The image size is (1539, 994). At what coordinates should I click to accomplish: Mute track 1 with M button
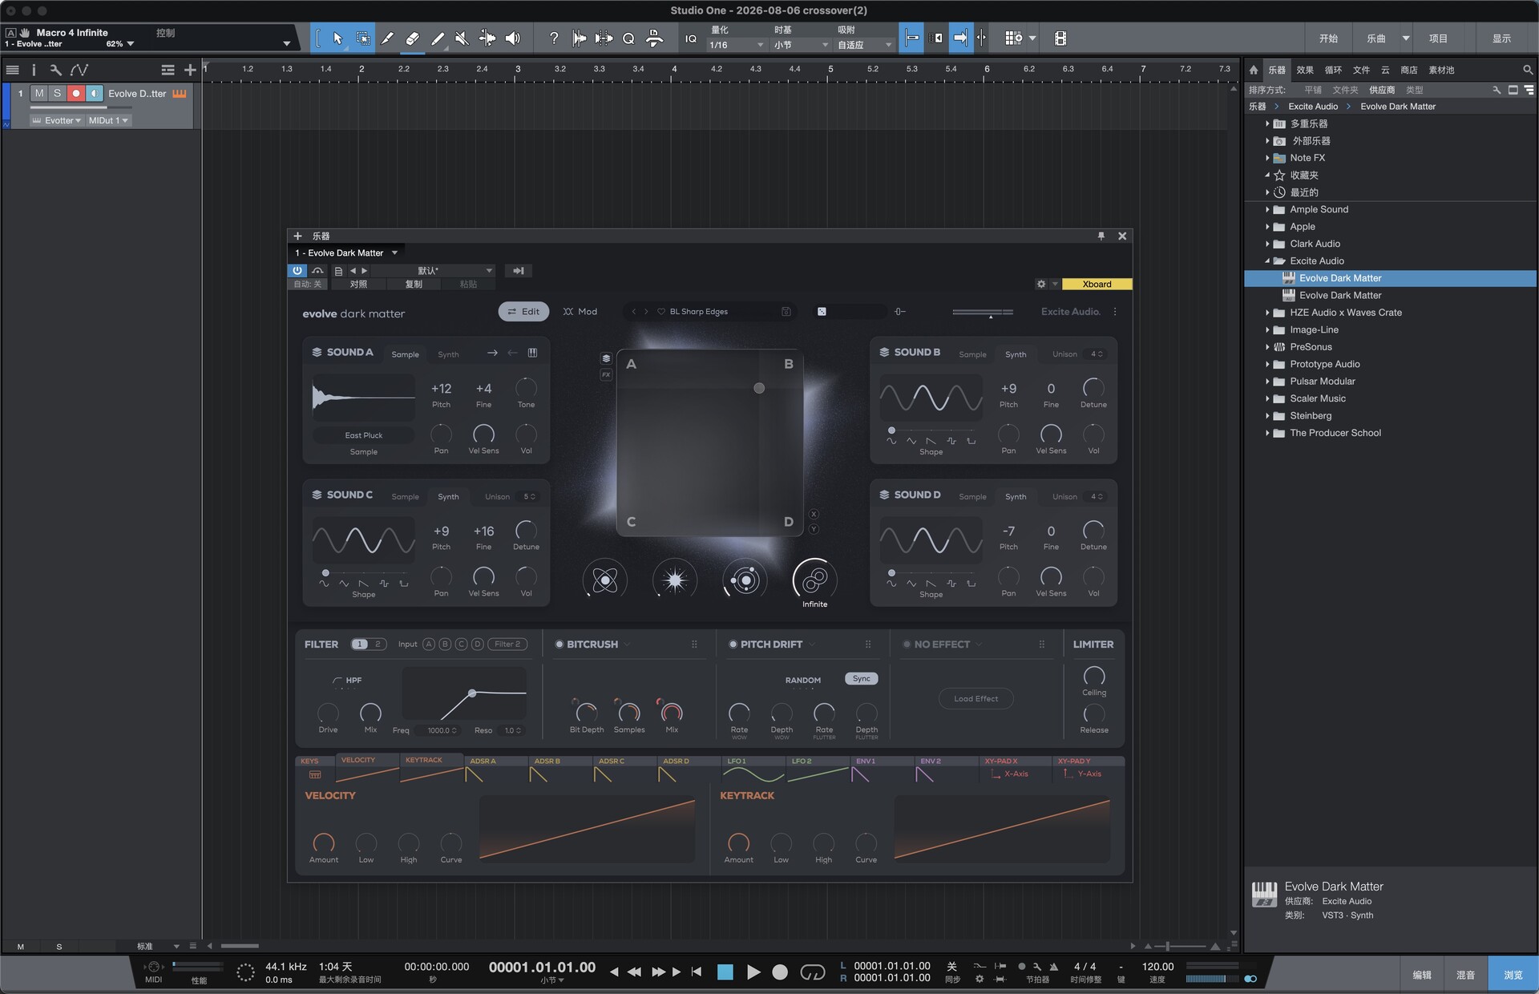click(39, 93)
